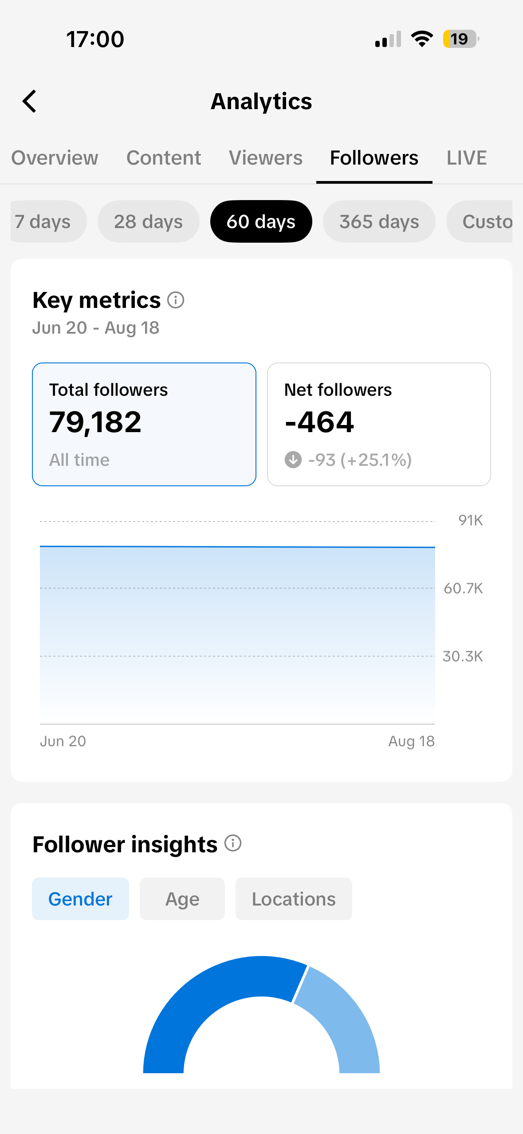Screen dimensions: 523x1134
Task: Select the 365 days range
Action: click(x=379, y=221)
